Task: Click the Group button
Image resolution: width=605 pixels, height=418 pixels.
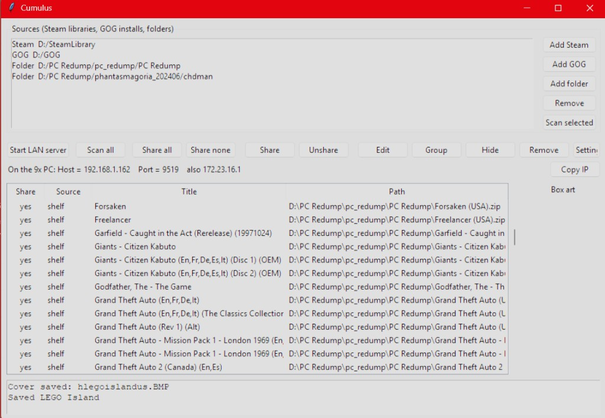Action: 436,150
